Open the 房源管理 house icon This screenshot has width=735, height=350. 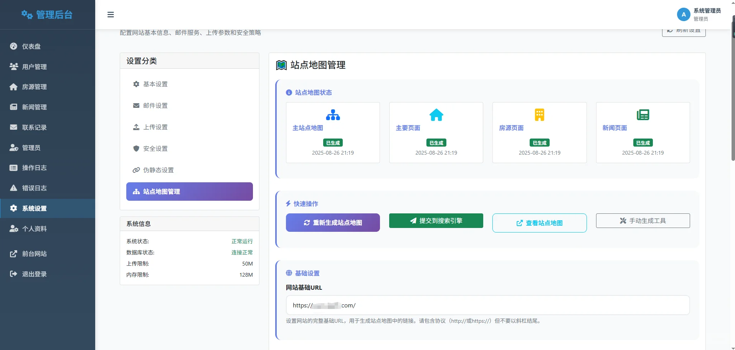pos(13,87)
